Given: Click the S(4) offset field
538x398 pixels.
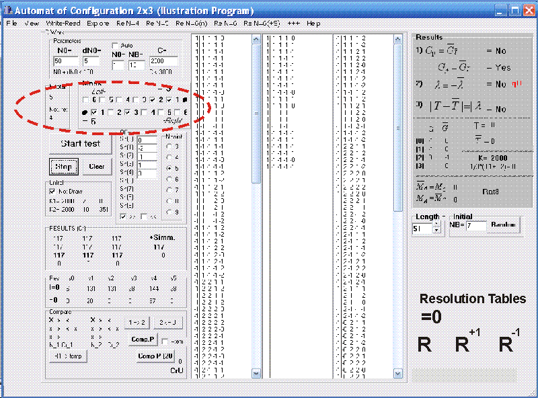Looking at the screenshot, I should coord(147,173).
